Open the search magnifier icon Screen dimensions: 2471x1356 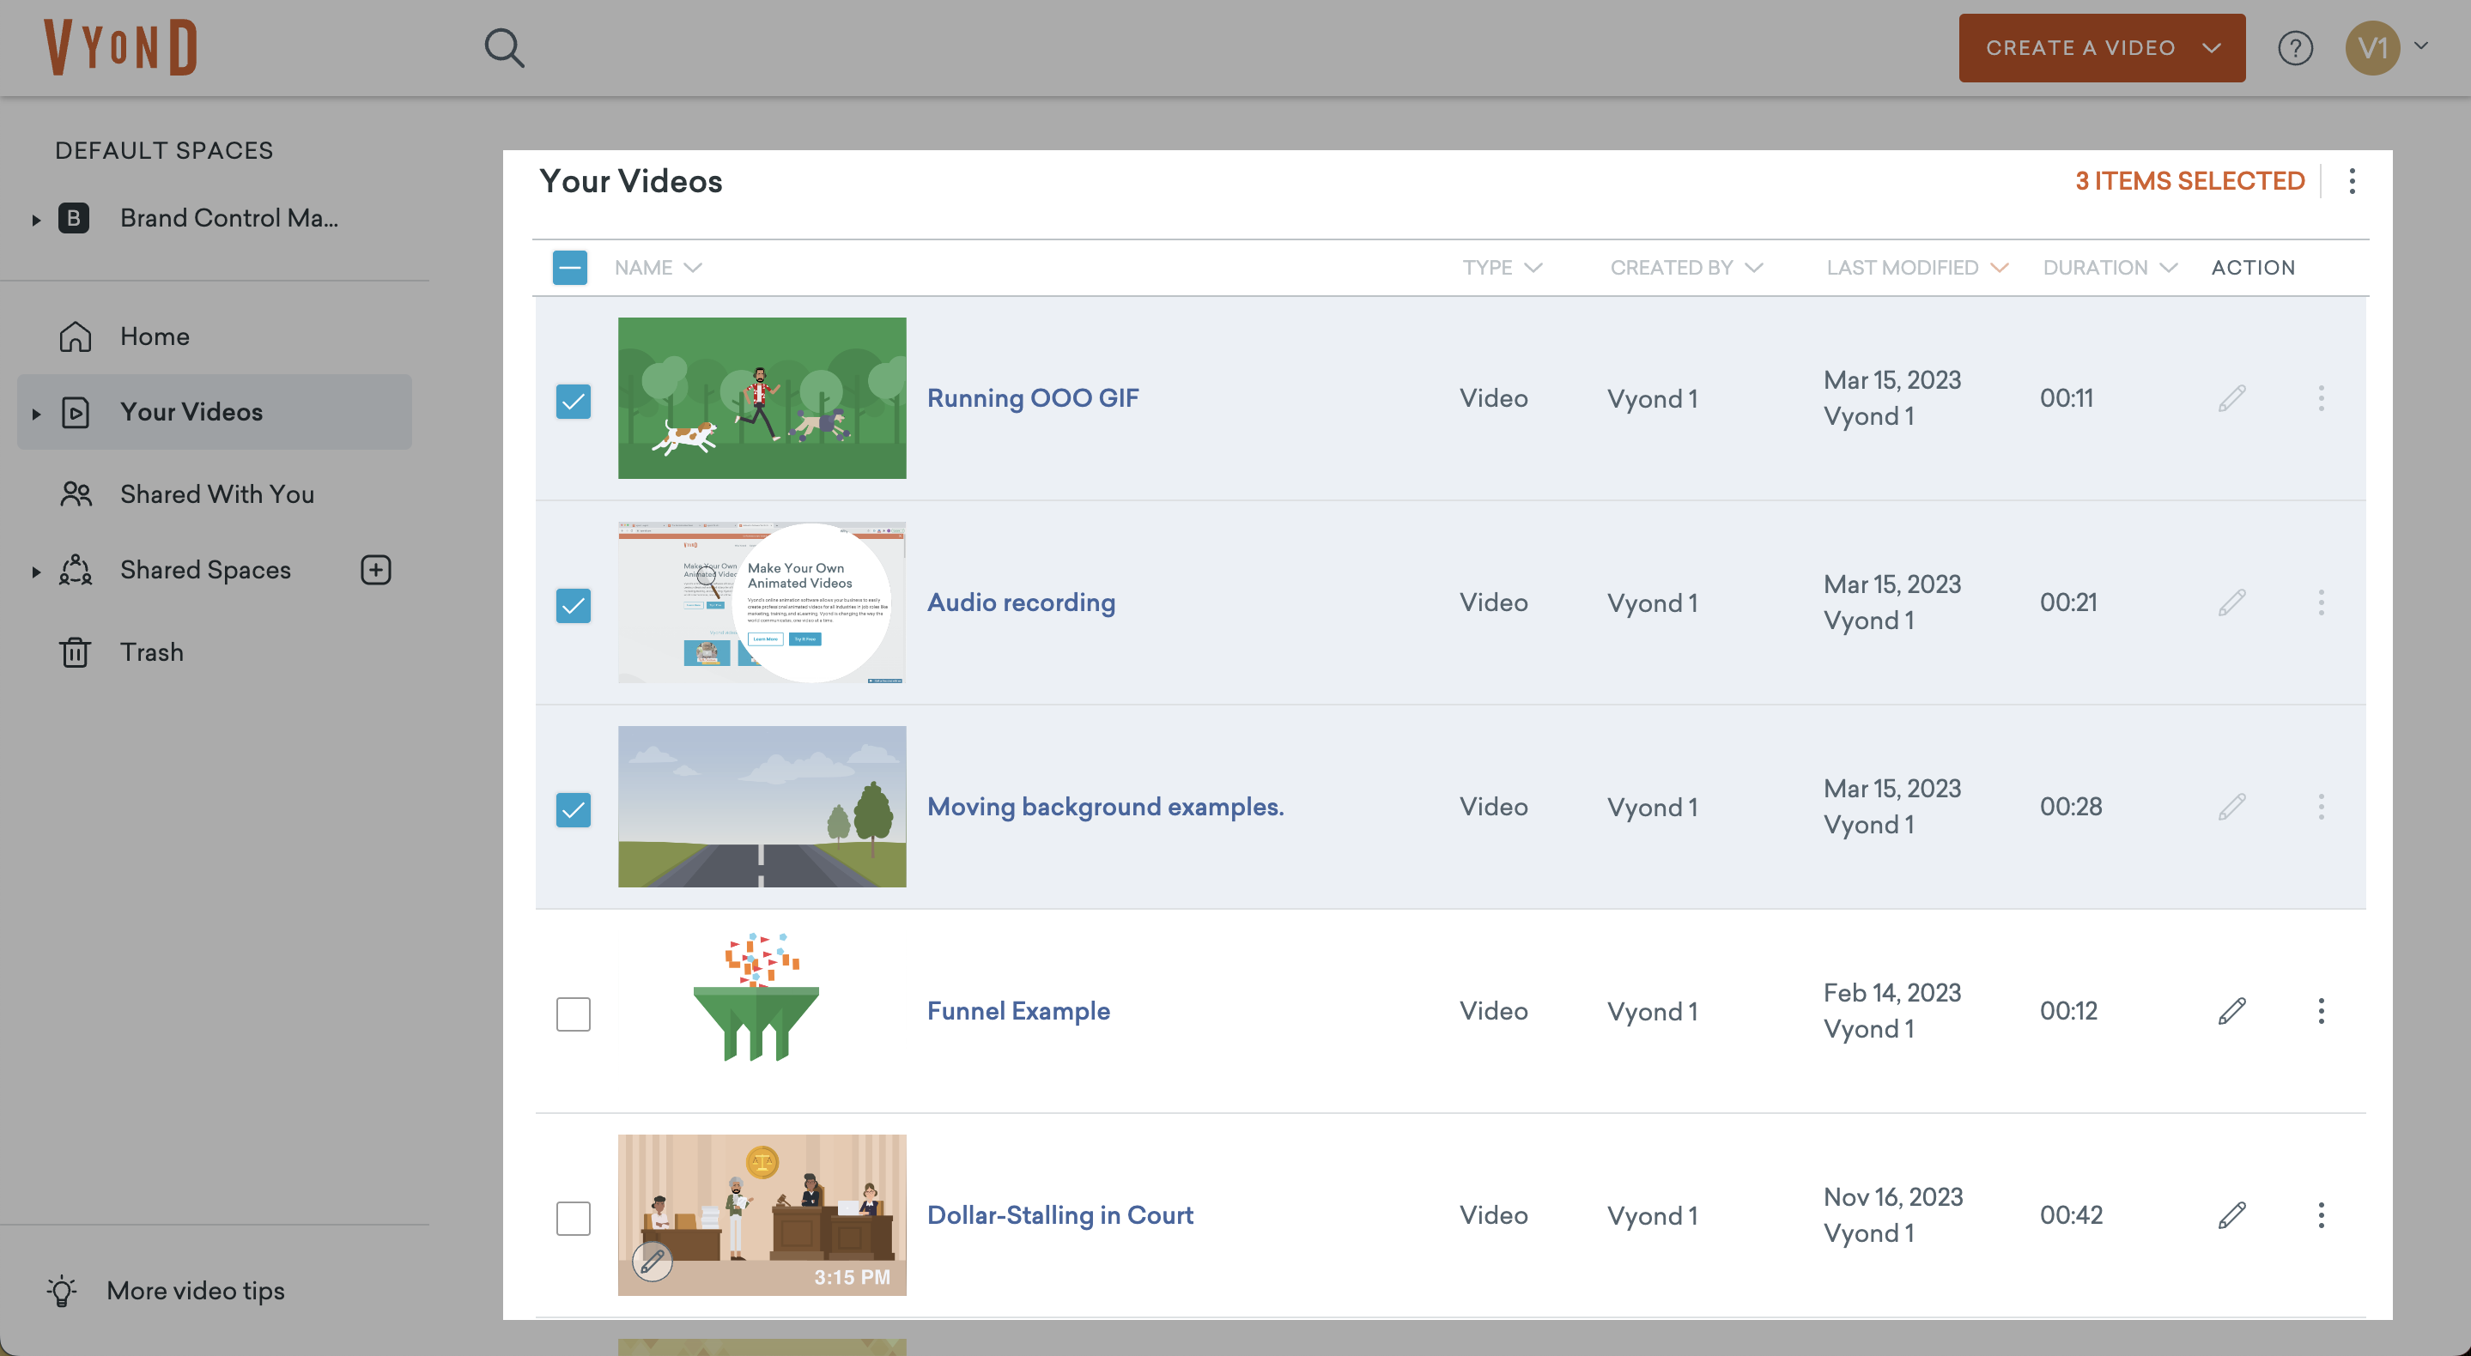pos(504,47)
